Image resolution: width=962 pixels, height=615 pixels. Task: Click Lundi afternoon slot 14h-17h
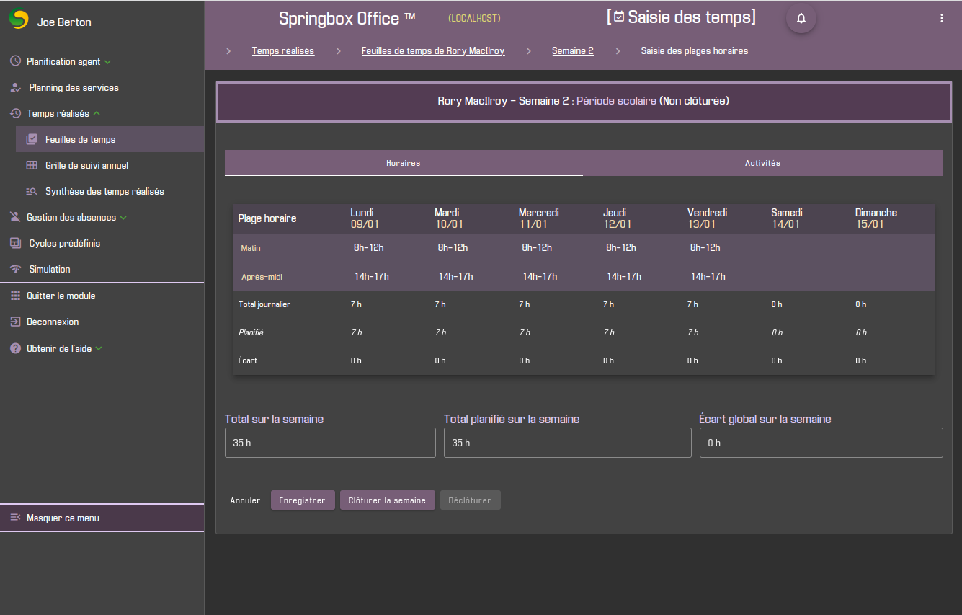(372, 276)
